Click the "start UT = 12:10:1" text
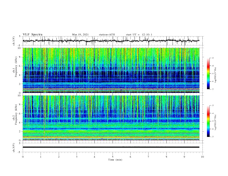 139,35
